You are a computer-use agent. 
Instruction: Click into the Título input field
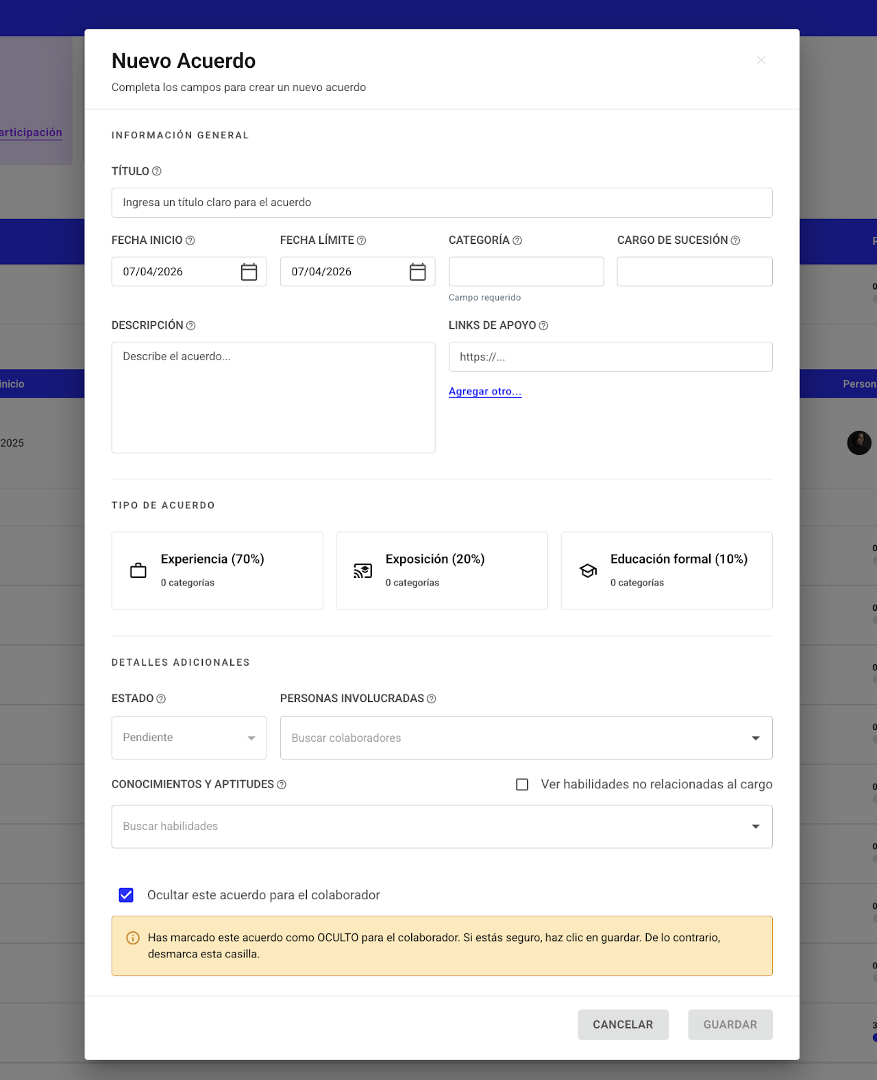click(442, 203)
